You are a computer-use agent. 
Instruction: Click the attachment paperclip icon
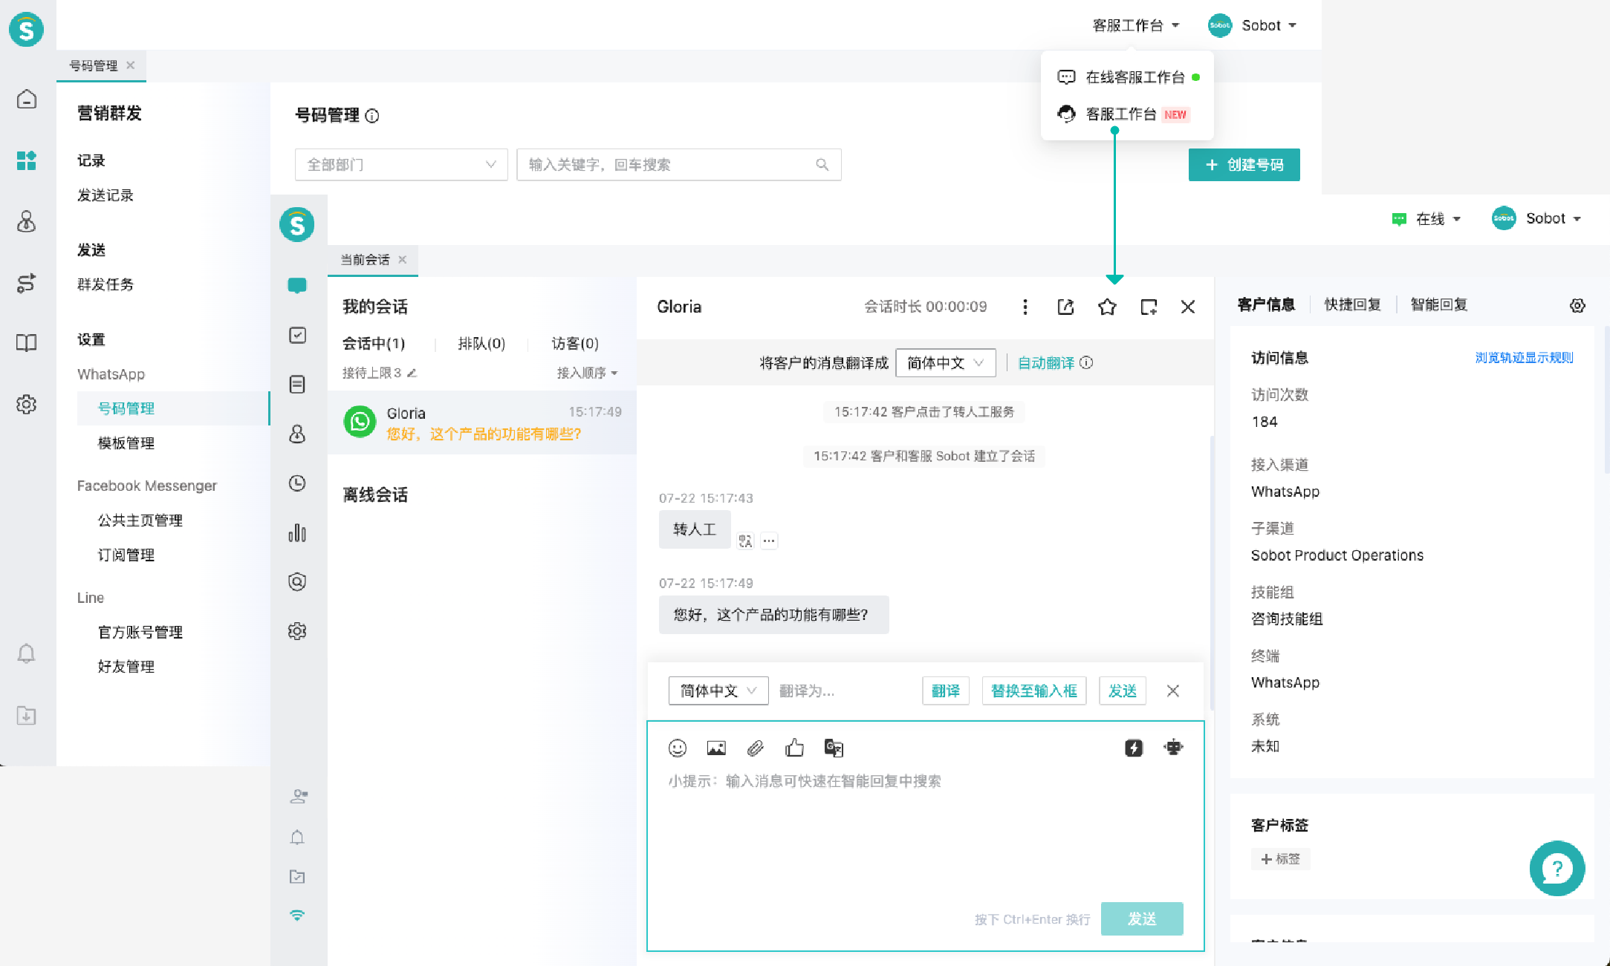pos(756,748)
